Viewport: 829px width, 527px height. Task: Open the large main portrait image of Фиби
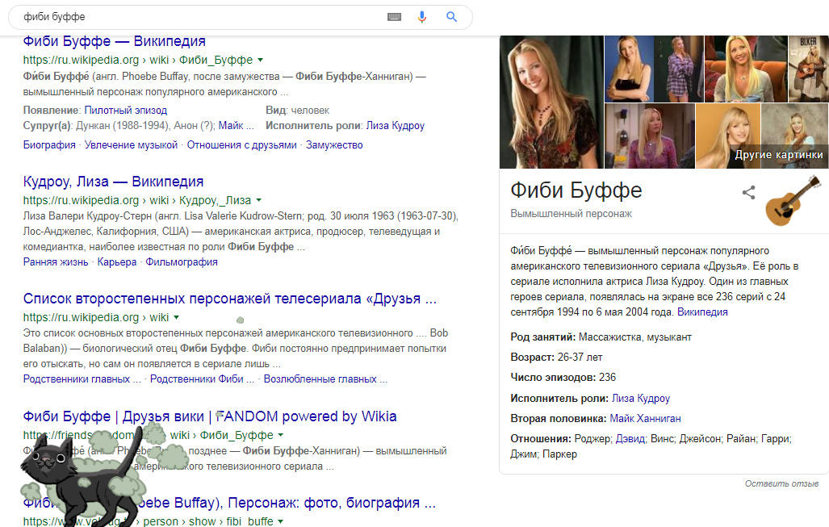tap(551, 102)
